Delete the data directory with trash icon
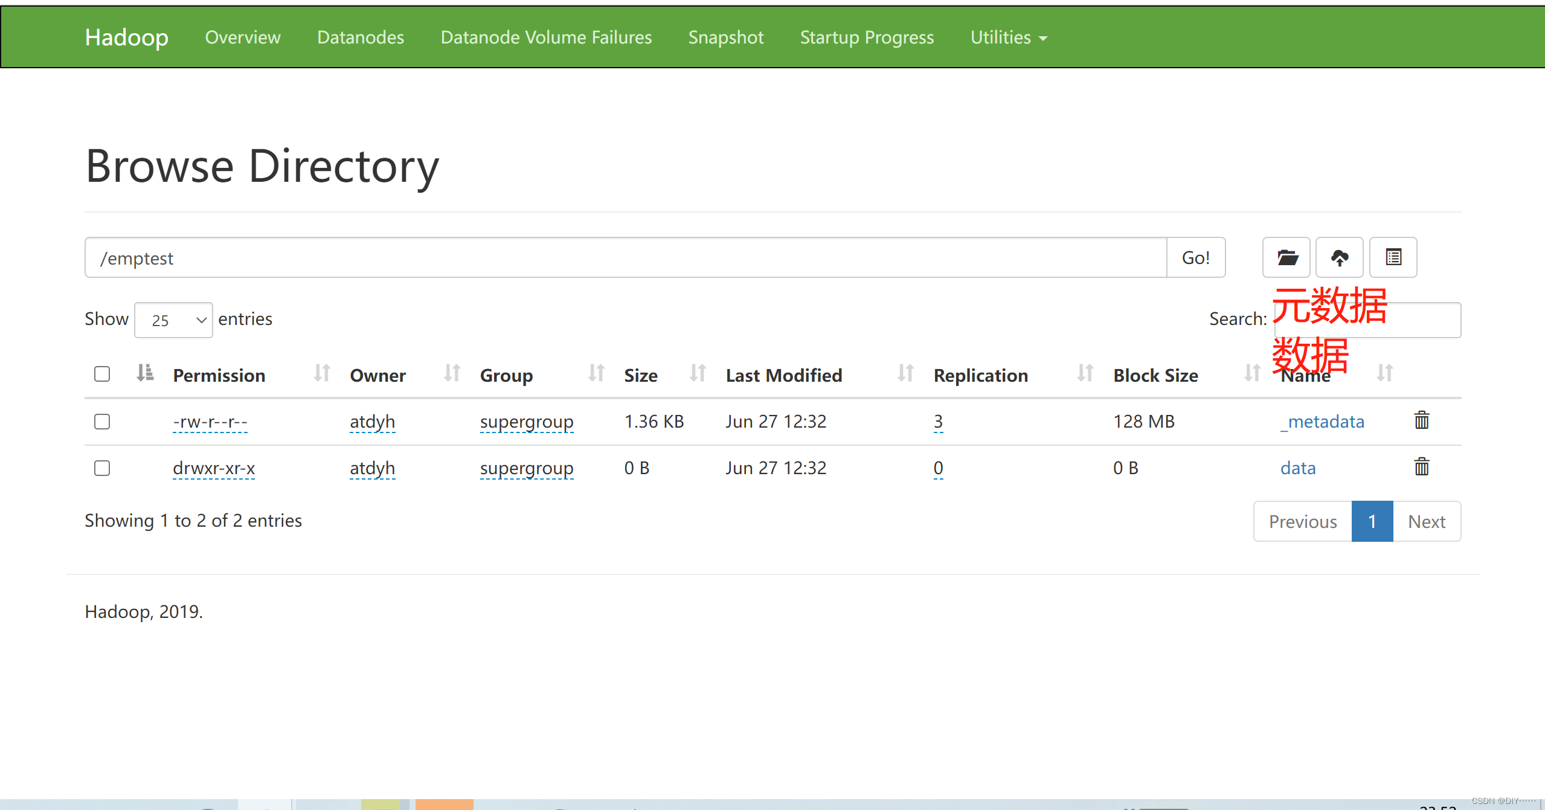This screenshot has width=1545, height=810. 1422,467
